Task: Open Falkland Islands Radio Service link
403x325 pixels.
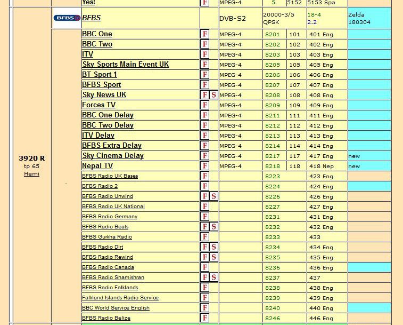Action: tap(120, 298)
